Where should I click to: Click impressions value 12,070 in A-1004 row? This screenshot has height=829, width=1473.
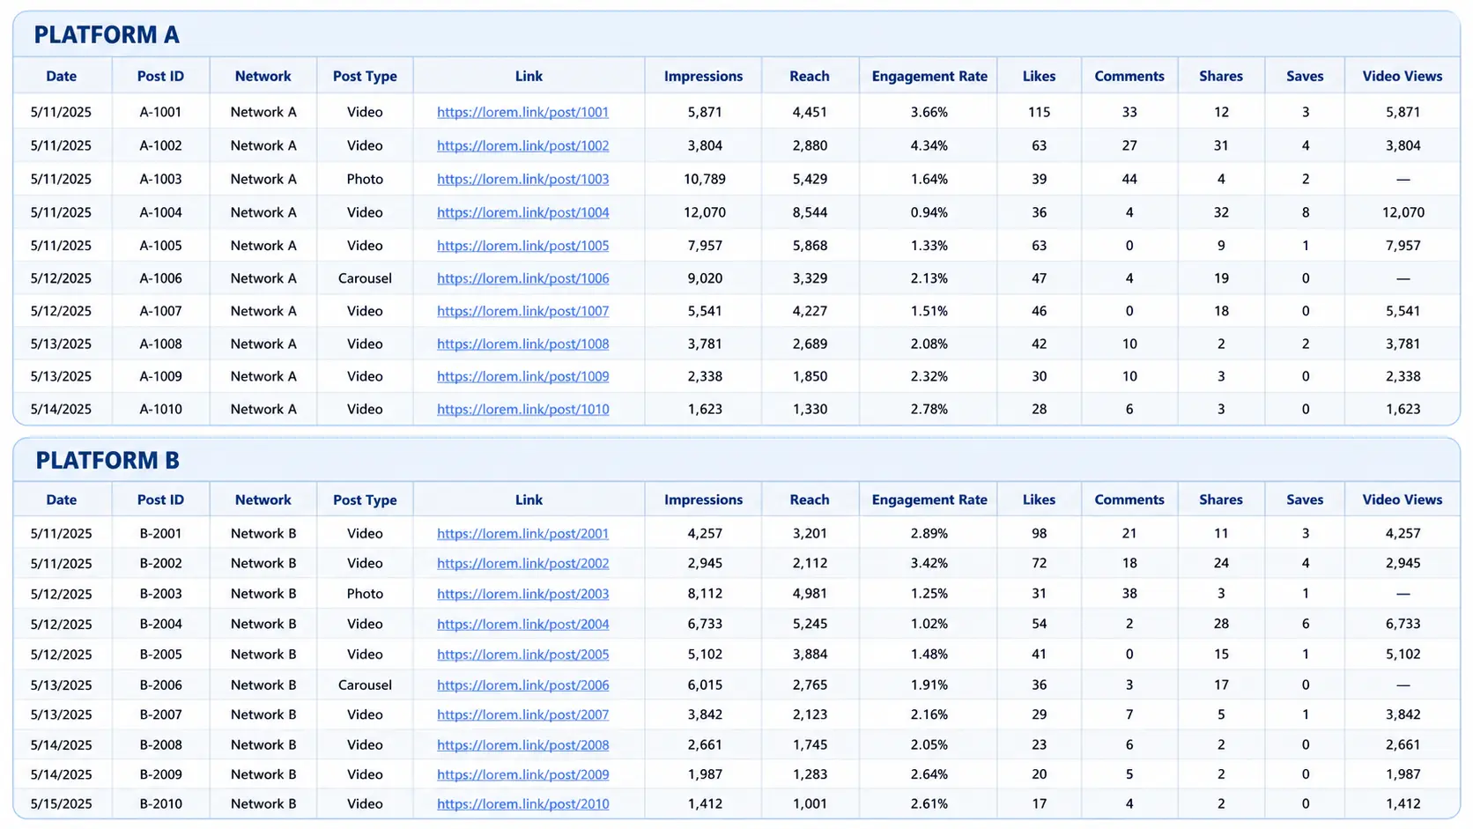(x=705, y=213)
